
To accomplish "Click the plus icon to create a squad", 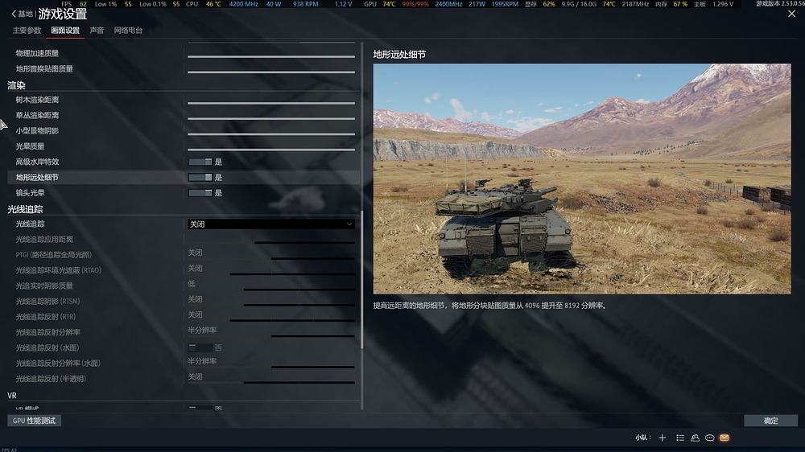I will 663,438.
